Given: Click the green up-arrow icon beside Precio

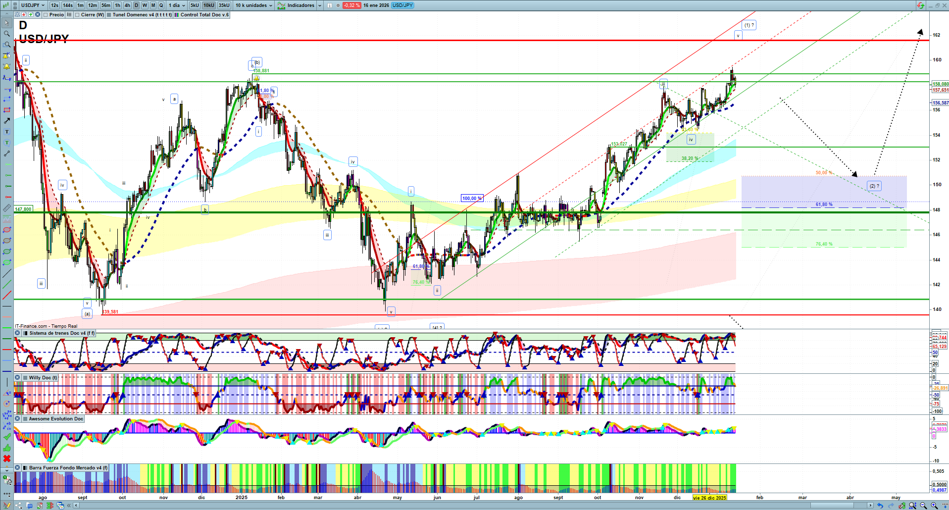Looking at the screenshot, I should tap(31, 15).
